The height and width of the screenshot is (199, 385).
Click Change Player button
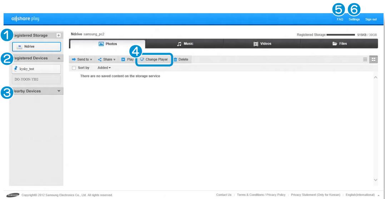154,59
